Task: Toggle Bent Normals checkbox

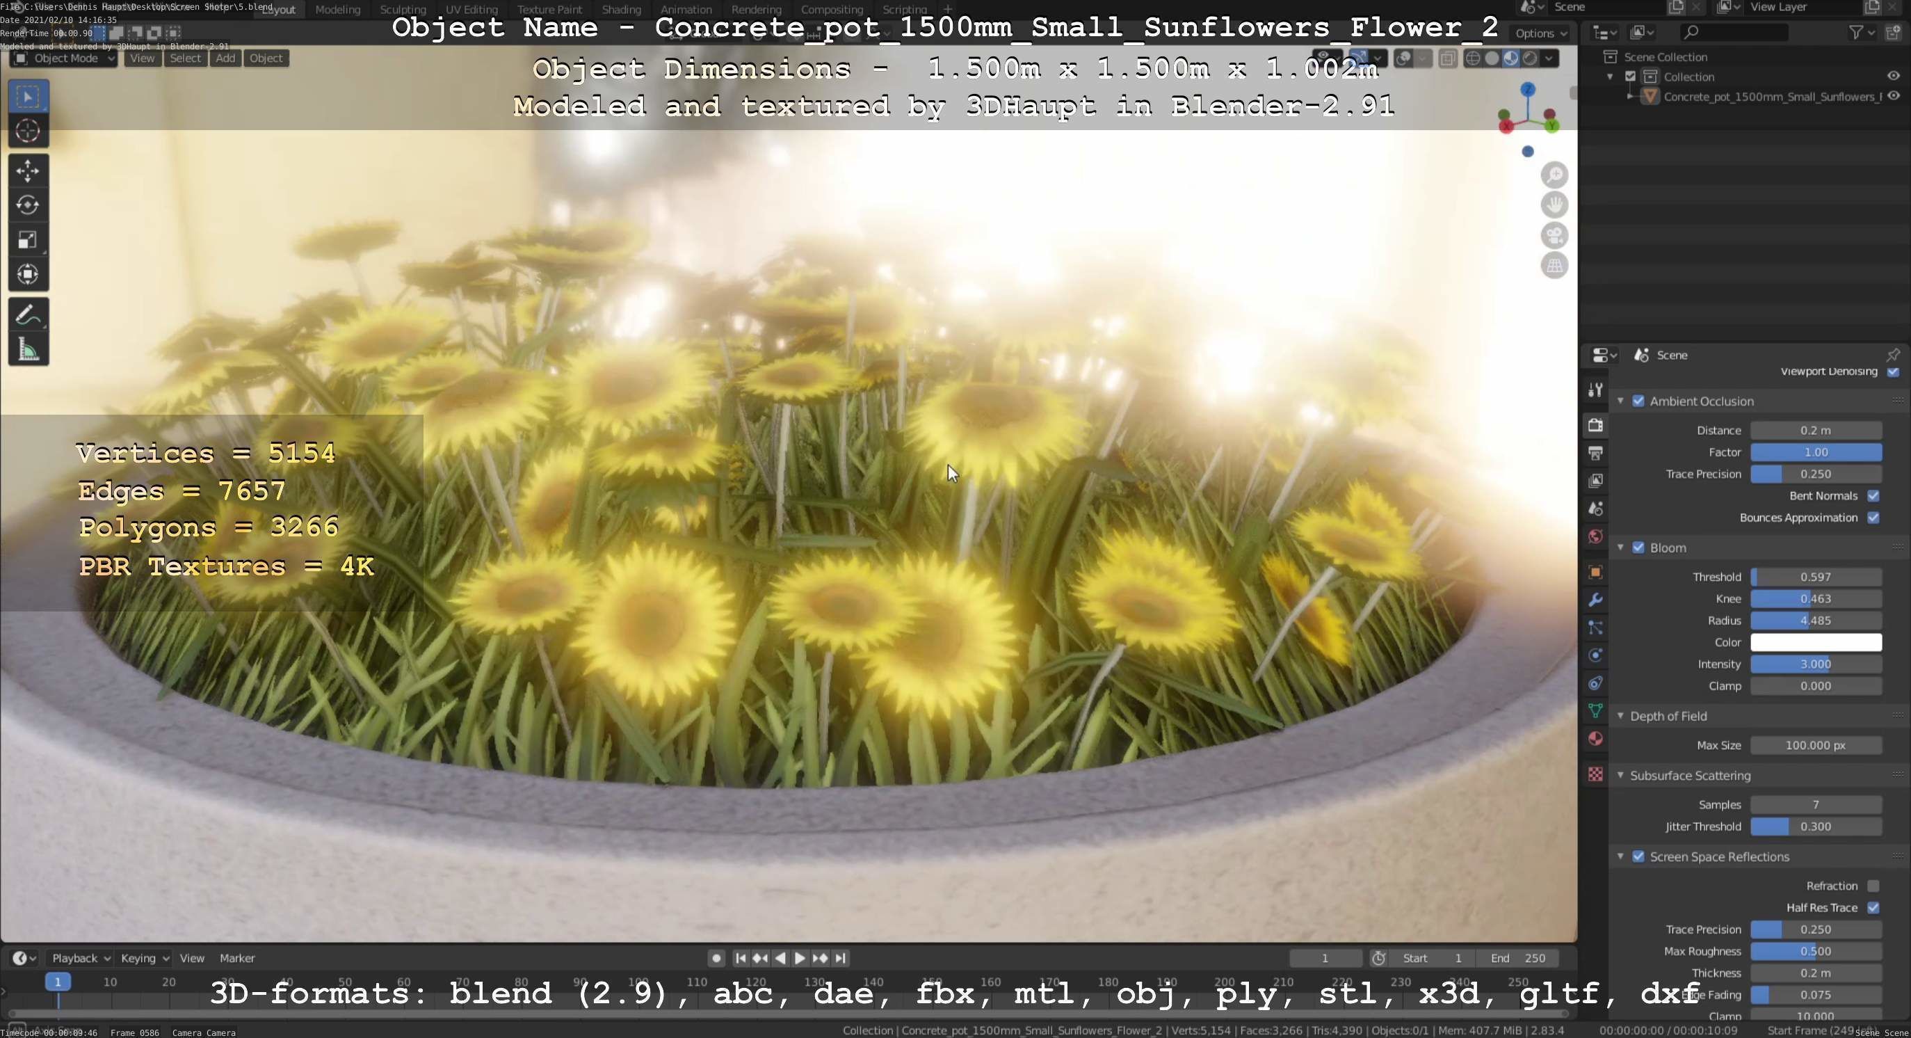Action: [1873, 495]
